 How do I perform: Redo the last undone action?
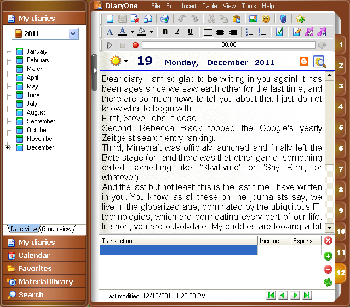pyautogui.click(x=194, y=19)
